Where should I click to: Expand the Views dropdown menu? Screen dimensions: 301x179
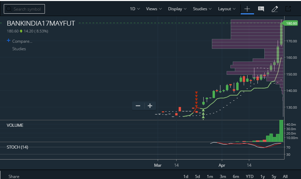pos(154,9)
